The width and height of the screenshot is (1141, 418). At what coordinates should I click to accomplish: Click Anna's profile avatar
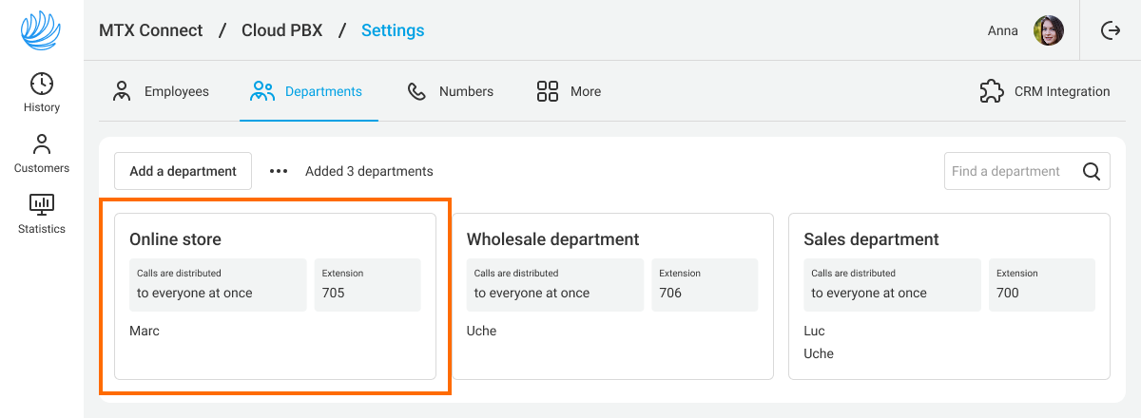pyautogui.click(x=1048, y=30)
